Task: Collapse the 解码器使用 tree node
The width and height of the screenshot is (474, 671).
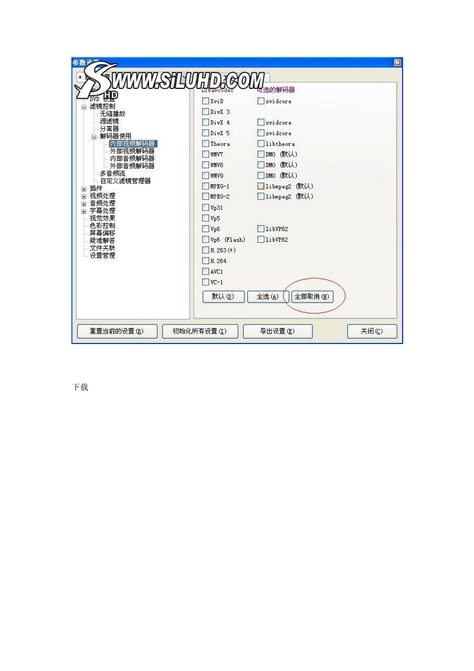Action: pos(94,136)
